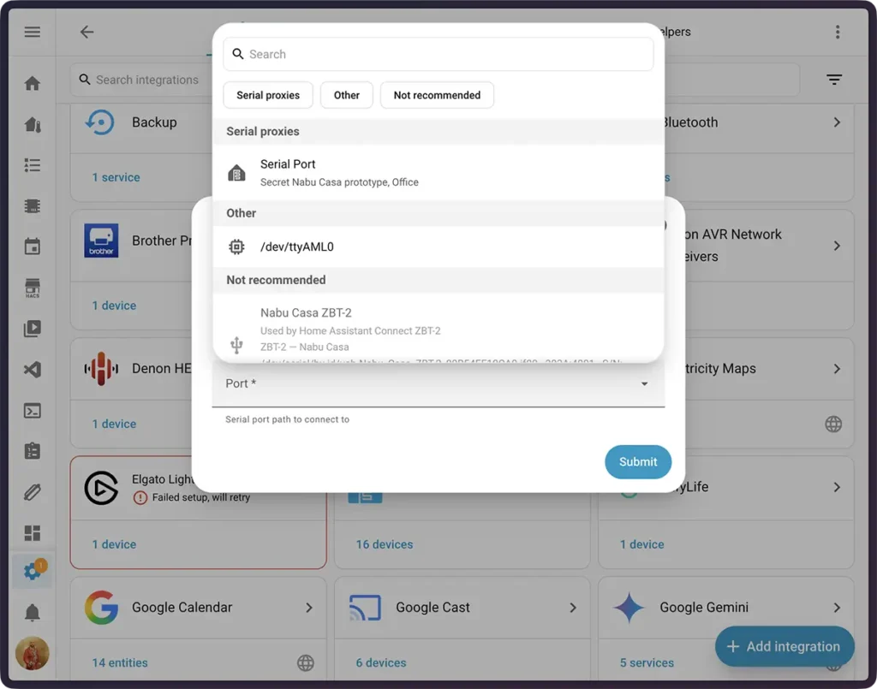Open the Google Gemini 5 services link
Screen dimensions: 877x689
click(x=647, y=662)
